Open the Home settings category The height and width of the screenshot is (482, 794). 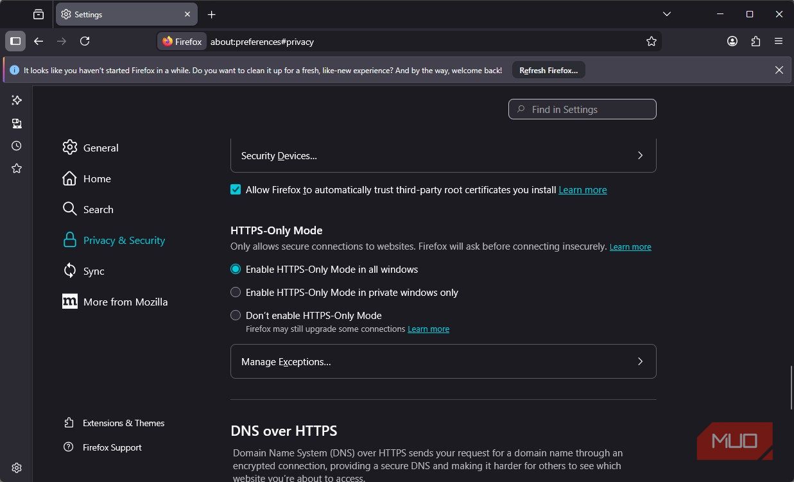tap(87, 178)
